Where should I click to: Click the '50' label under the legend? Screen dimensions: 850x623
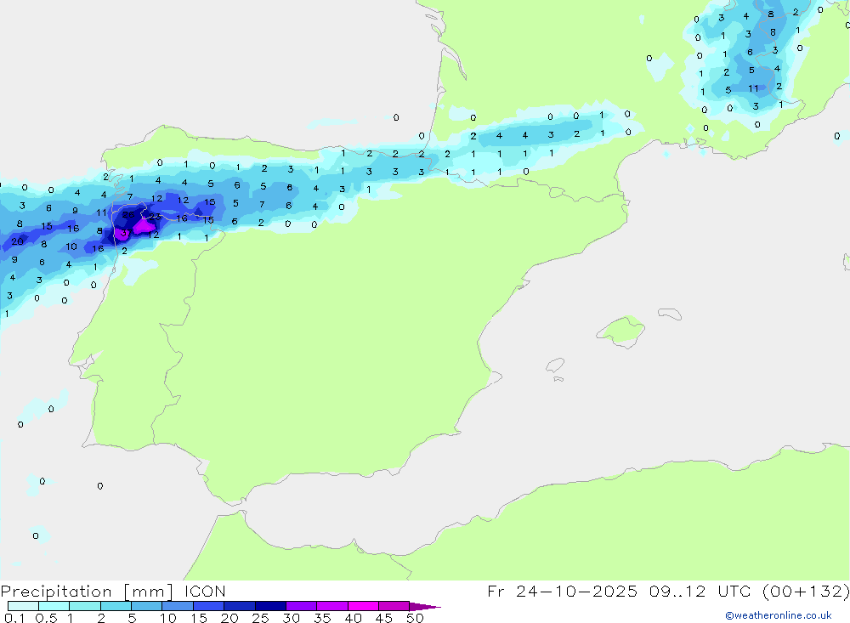coord(415,618)
